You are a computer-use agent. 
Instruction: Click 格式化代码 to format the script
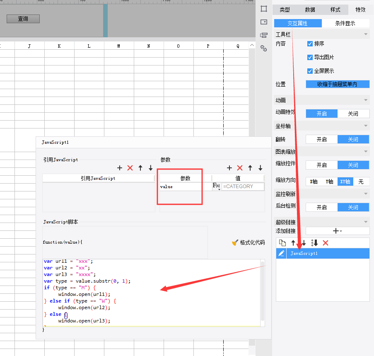[x=248, y=242]
